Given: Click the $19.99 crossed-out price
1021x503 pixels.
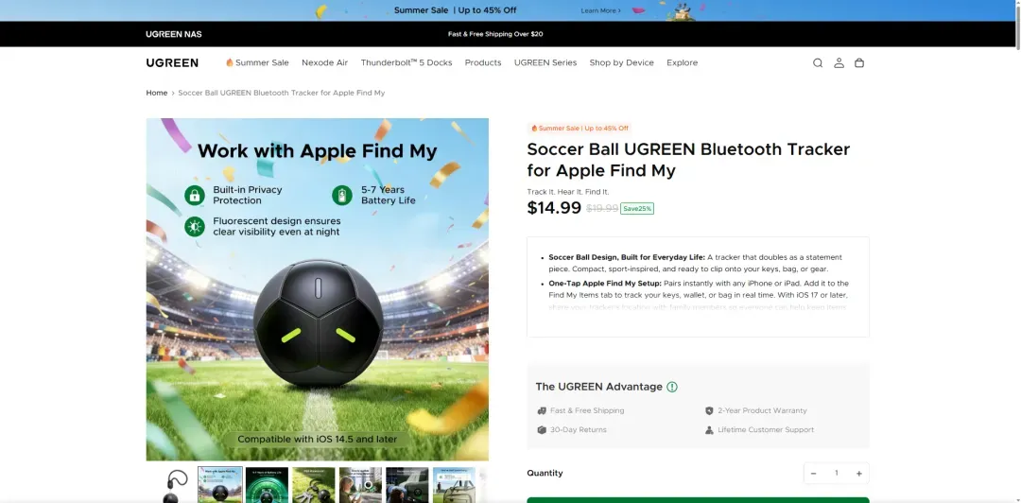Looking at the screenshot, I should 602,209.
